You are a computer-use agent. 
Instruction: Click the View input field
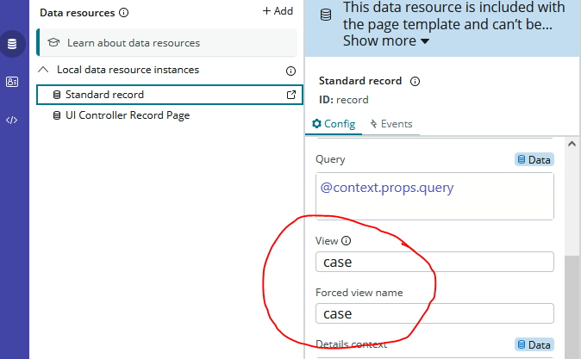pos(434,262)
